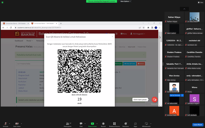Screen dimensions: 205x128
Task: Click the Show QR Code button
Action: (x=129, y=64)
